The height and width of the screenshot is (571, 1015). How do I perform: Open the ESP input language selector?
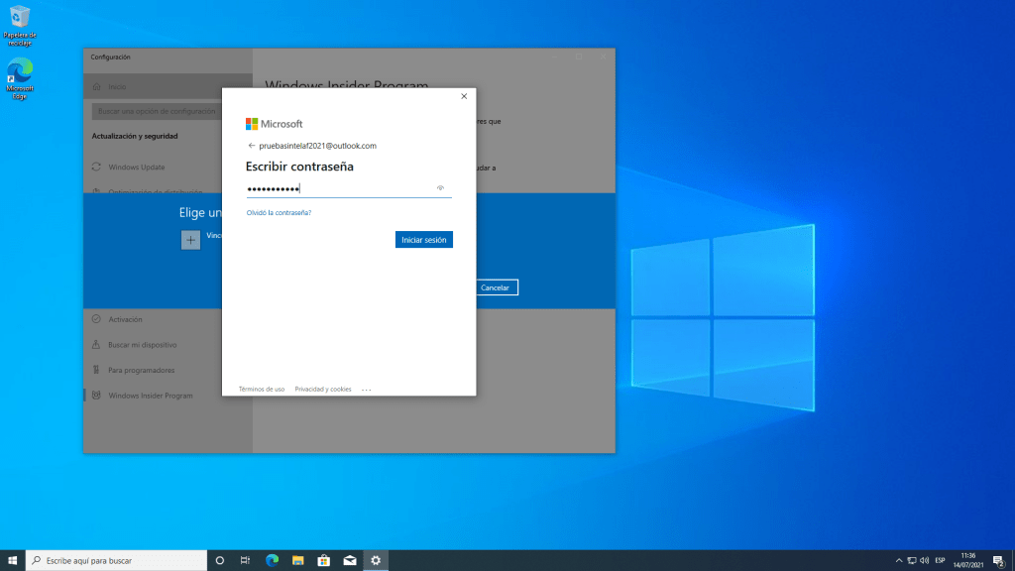coord(940,560)
